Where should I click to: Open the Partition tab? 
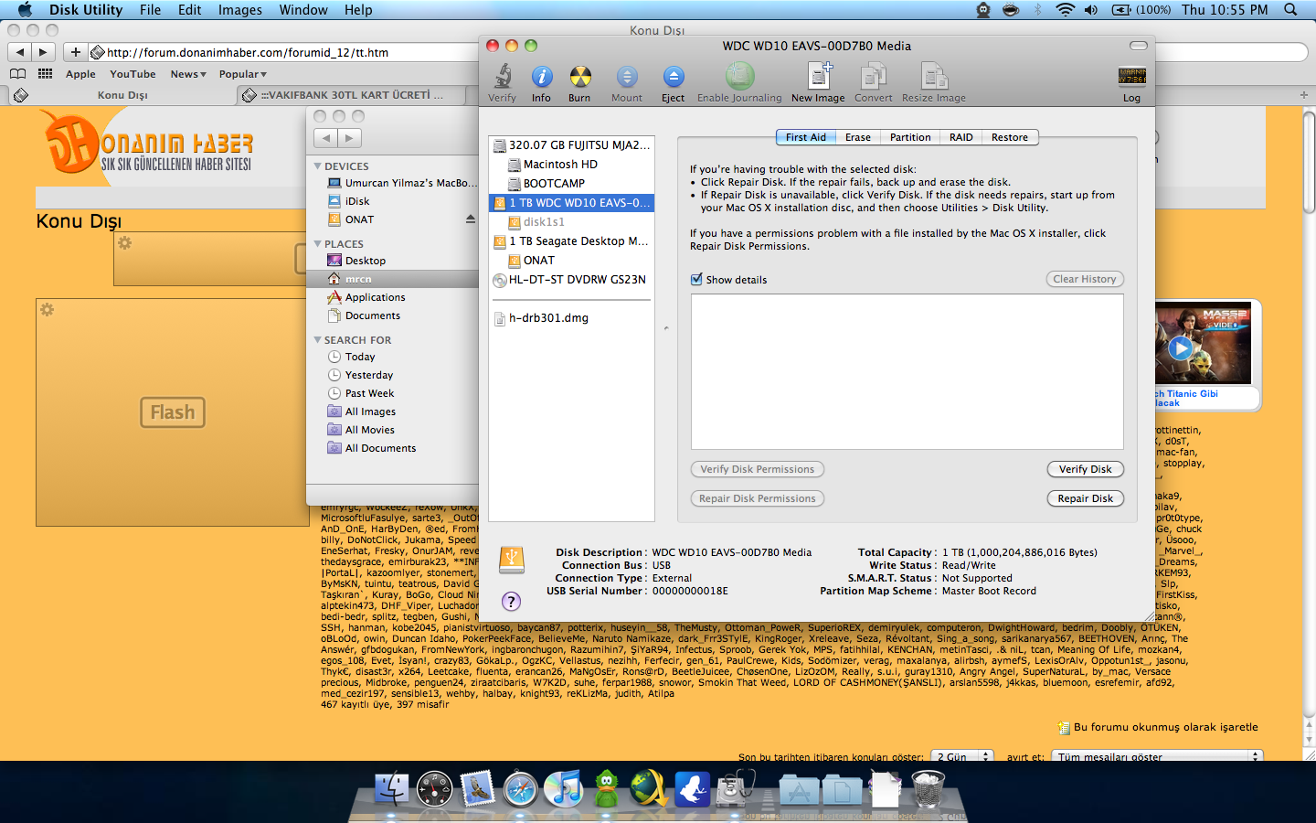click(x=910, y=137)
